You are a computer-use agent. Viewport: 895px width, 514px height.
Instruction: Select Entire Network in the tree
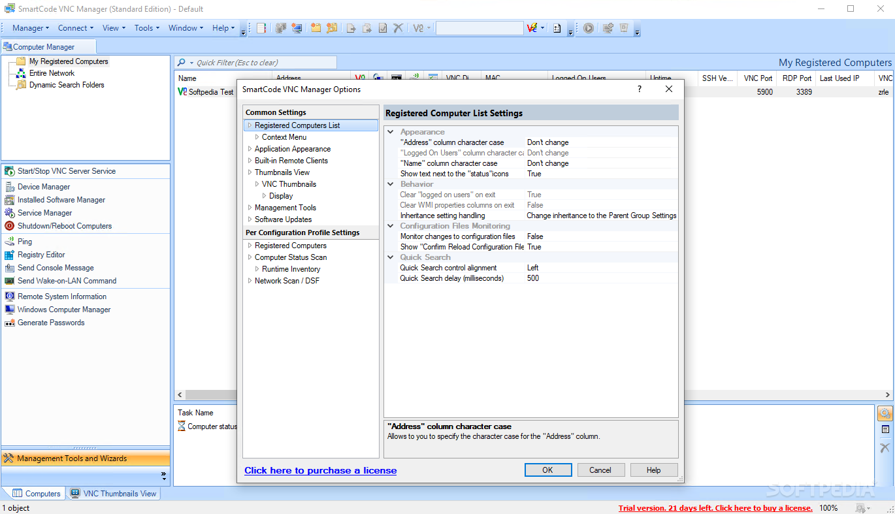click(52, 73)
